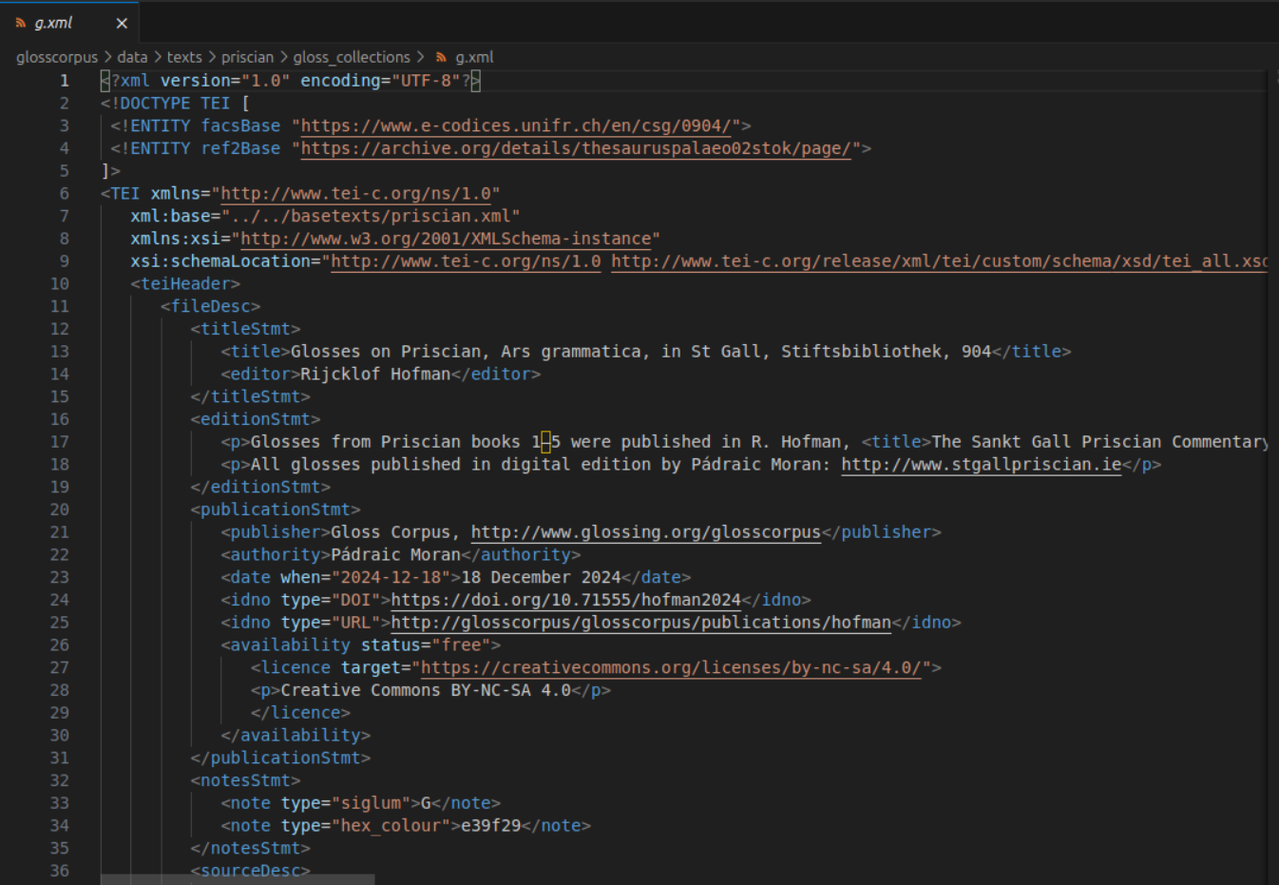Open the glossing.org/glosscorpus link
The height and width of the screenshot is (885, 1279).
pyautogui.click(x=646, y=532)
